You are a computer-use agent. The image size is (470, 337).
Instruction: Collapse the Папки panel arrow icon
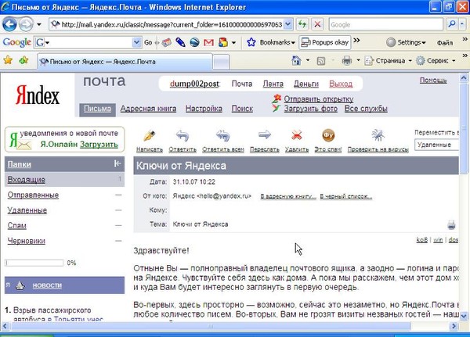point(117,163)
